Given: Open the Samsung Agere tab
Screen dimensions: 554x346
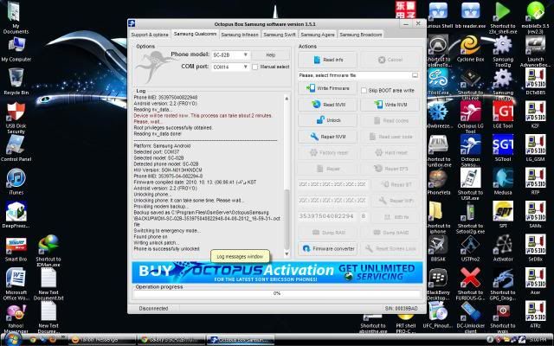Looking at the screenshot, I should 318,35.
